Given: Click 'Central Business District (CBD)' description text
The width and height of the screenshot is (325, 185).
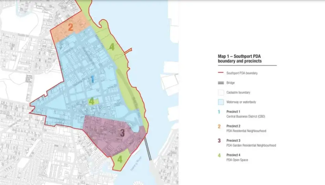Looking at the screenshot, I should pos(246,116).
